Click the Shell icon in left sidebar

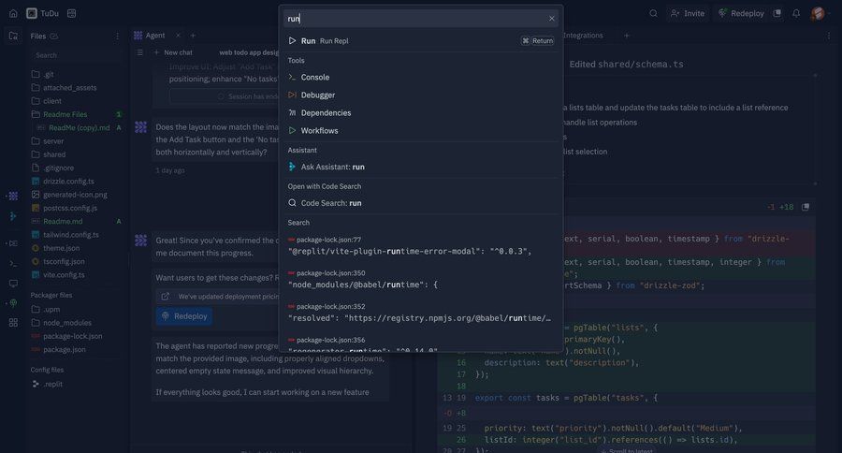click(13, 263)
